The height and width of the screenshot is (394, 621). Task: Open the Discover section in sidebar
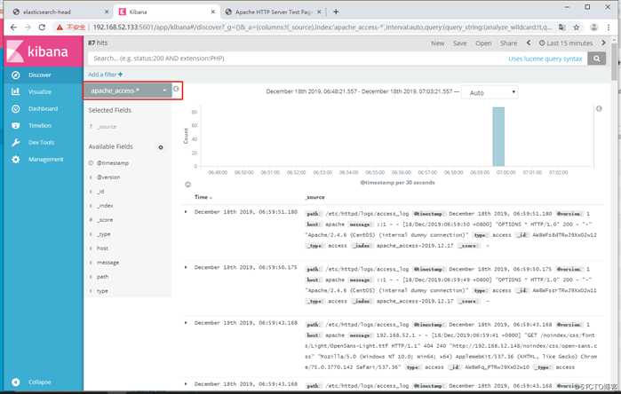(x=40, y=75)
